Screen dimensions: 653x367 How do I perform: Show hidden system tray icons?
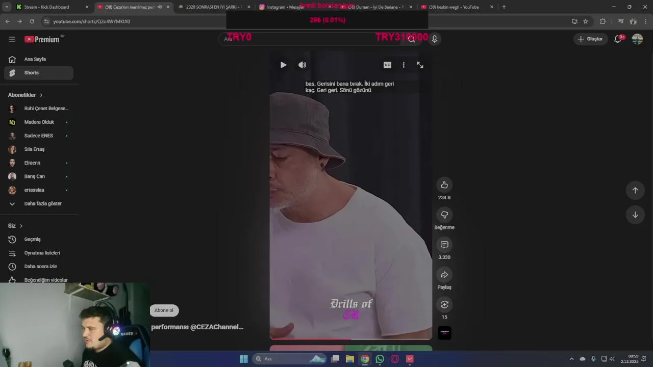(571, 359)
